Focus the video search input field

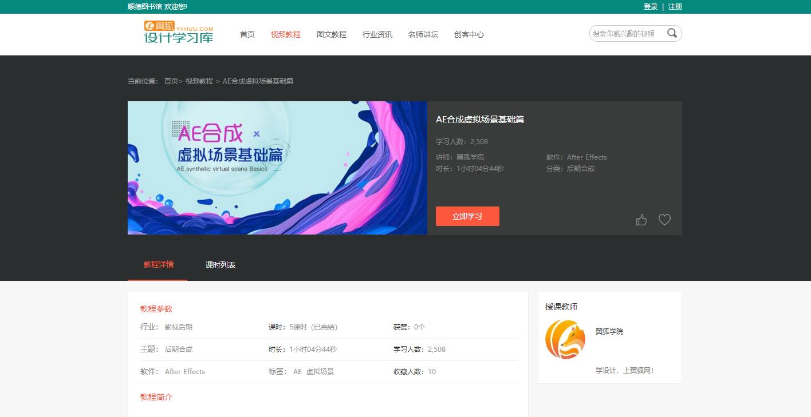[x=628, y=34]
